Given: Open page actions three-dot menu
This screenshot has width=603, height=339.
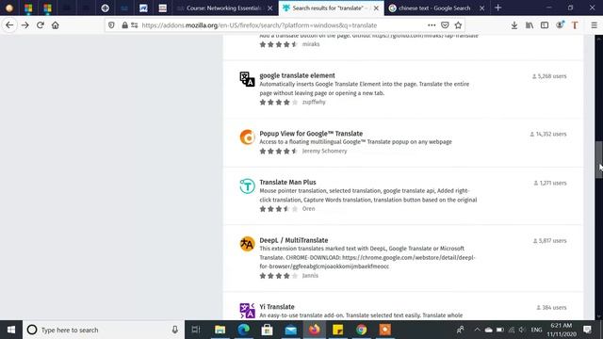Looking at the screenshot, I should [432, 25].
